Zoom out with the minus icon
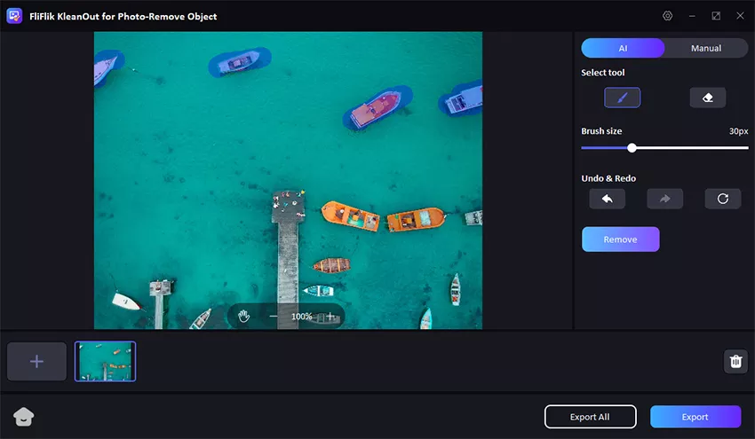The height and width of the screenshot is (439, 755). 273,317
